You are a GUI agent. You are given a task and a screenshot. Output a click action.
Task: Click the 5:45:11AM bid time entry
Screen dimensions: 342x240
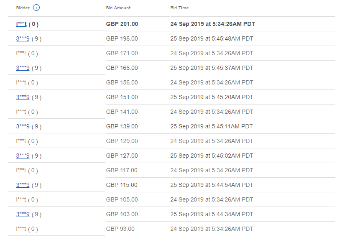212,126
